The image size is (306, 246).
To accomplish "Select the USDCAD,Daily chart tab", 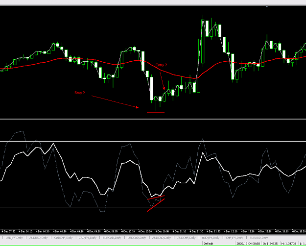I will [x=137, y=238].
